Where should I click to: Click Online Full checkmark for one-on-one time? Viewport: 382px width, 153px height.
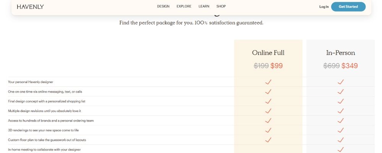point(268,91)
